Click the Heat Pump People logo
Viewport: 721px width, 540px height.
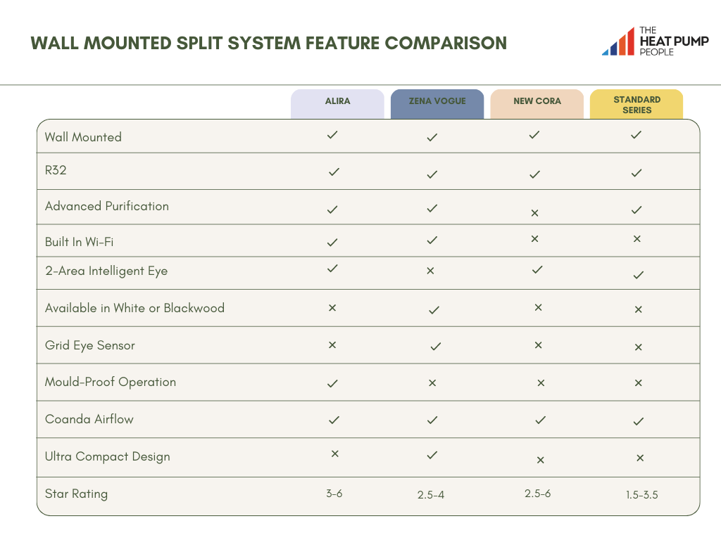click(x=655, y=41)
